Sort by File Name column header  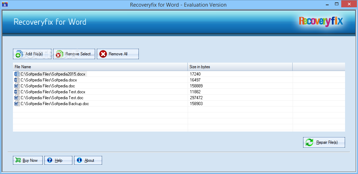100,67
